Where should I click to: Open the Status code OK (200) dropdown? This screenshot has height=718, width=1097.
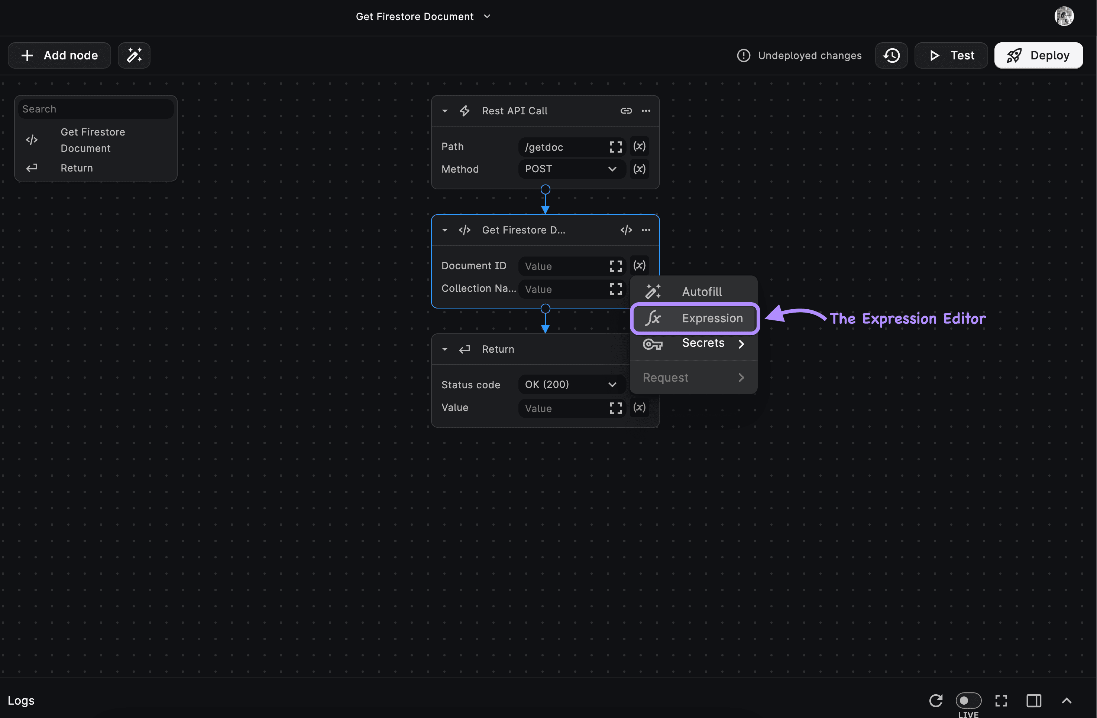[571, 385]
